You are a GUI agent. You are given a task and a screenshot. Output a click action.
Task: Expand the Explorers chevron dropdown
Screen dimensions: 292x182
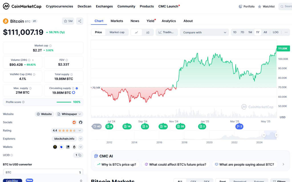(81, 139)
